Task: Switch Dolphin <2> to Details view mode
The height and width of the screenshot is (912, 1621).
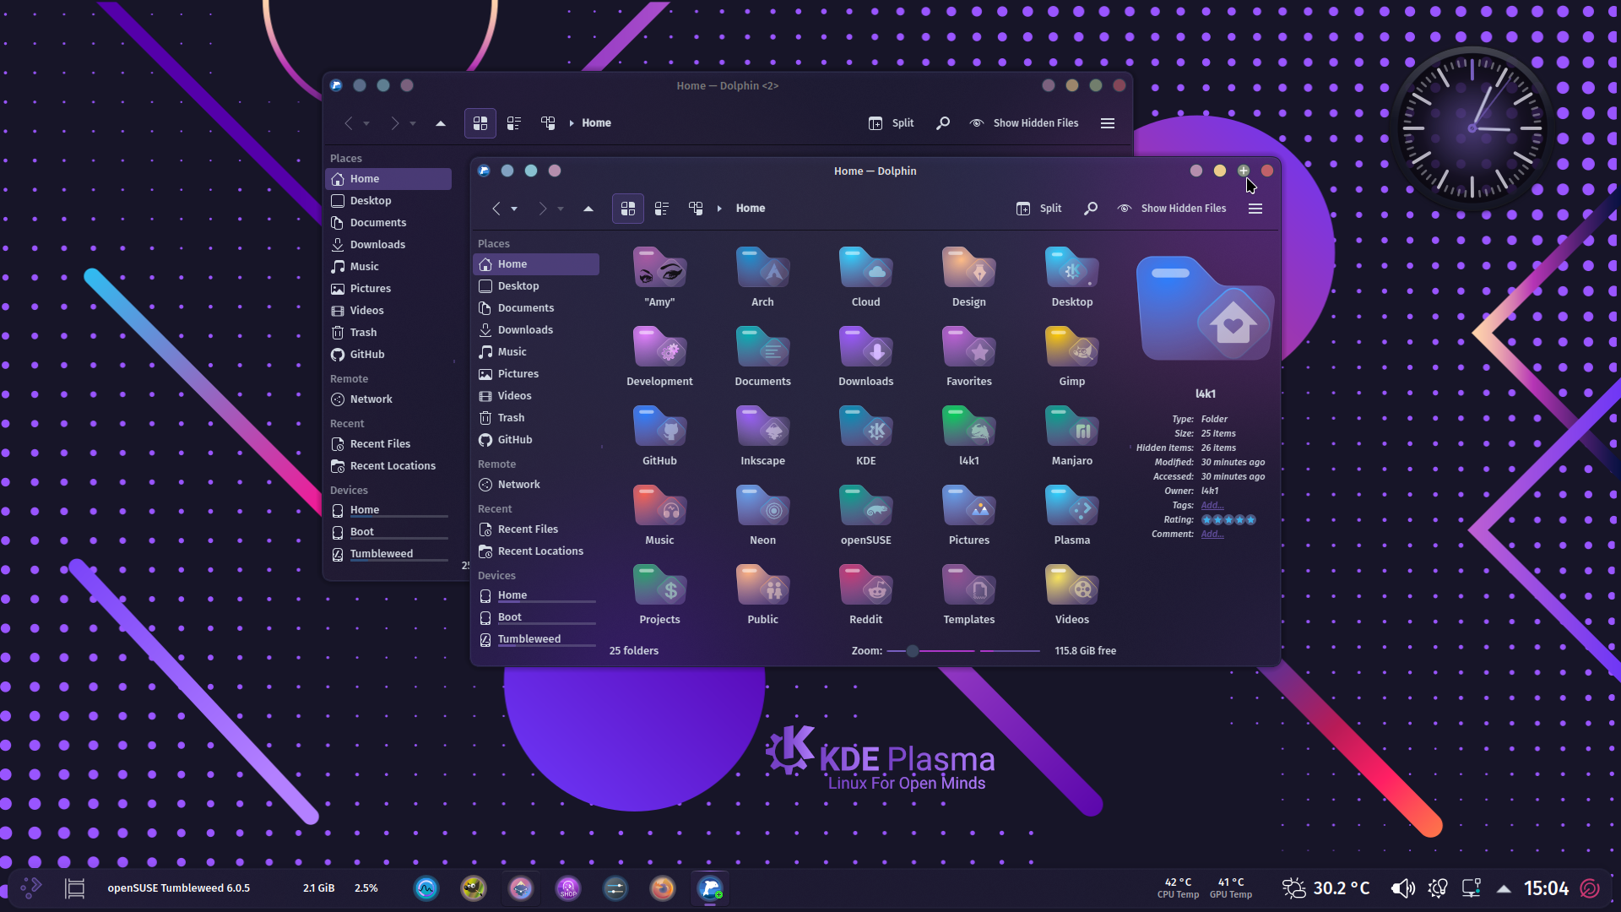Action: (x=548, y=123)
